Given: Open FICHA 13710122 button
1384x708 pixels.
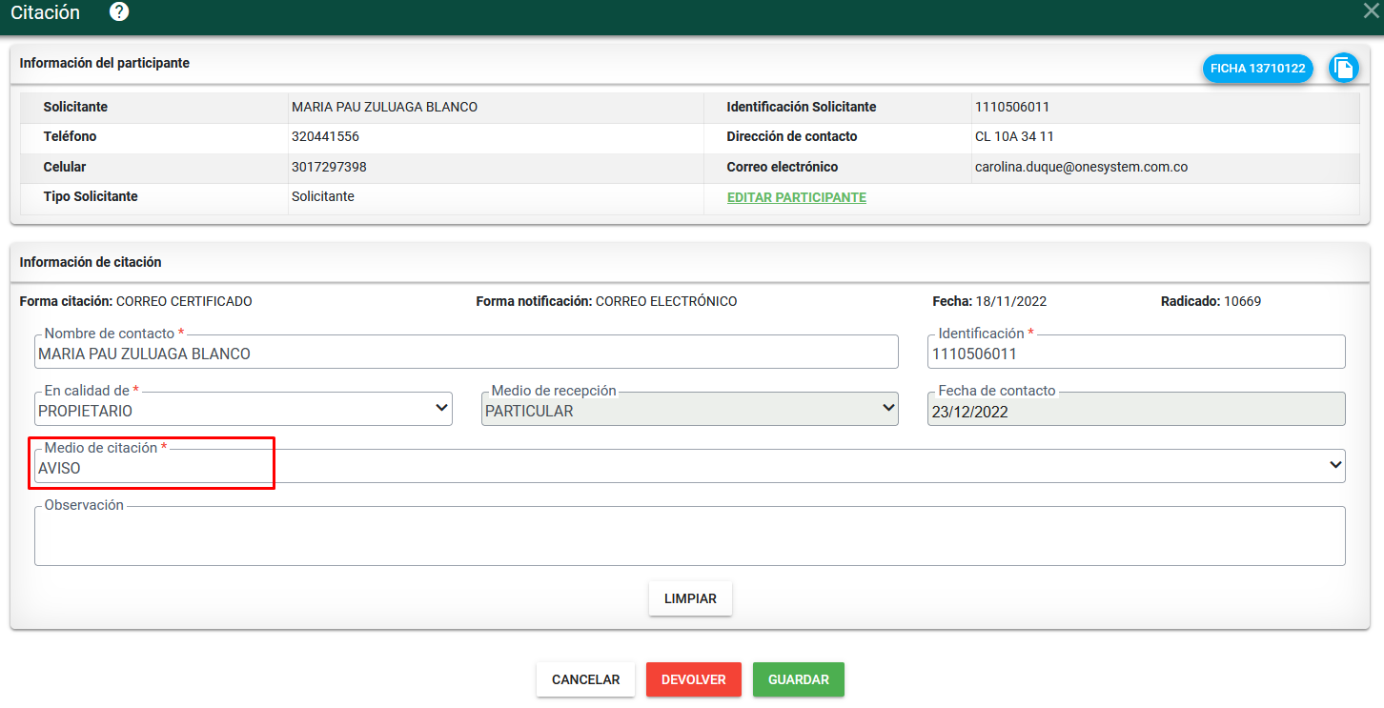Looking at the screenshot, I should (1258, 69).
